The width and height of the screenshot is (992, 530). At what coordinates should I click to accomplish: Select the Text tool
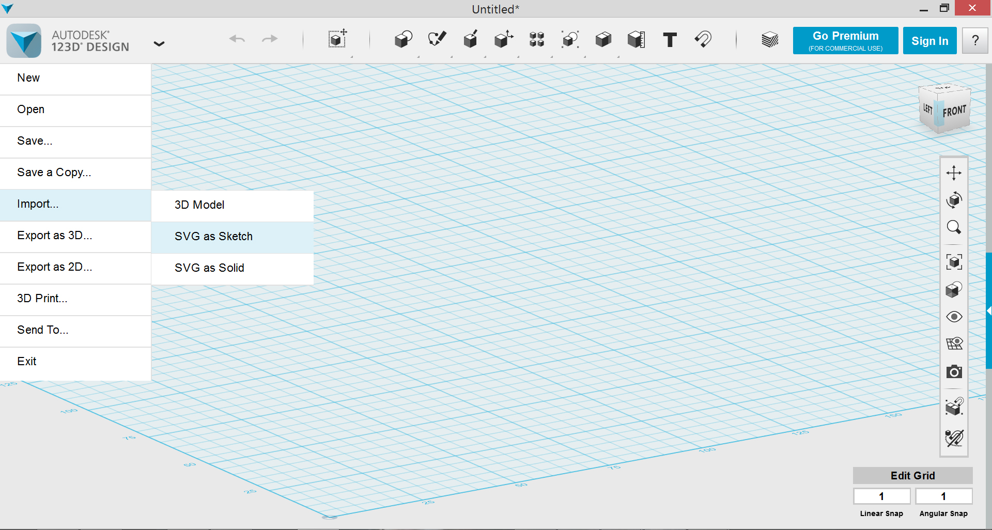pos(670,40)
